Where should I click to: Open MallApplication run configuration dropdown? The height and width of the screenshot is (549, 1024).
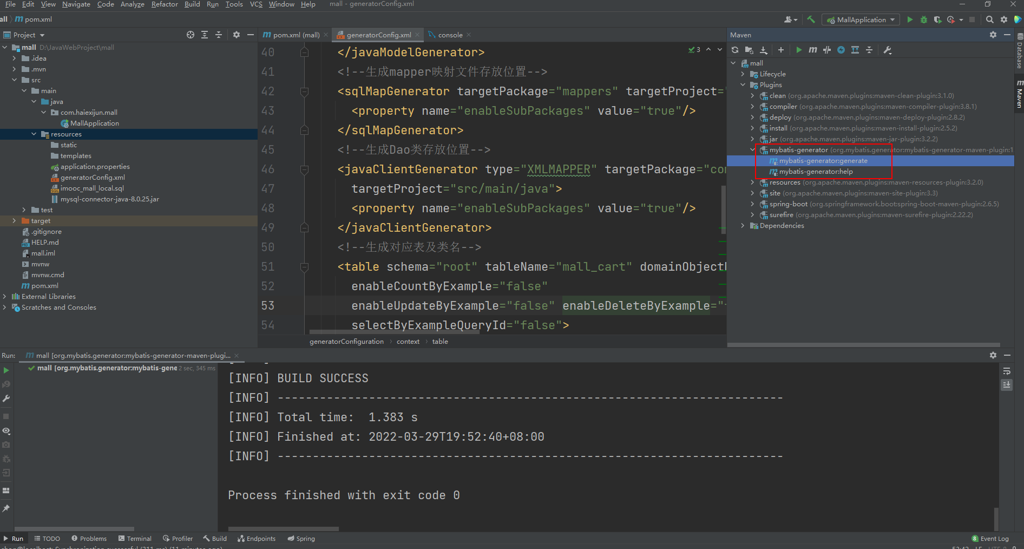point(861,19)
